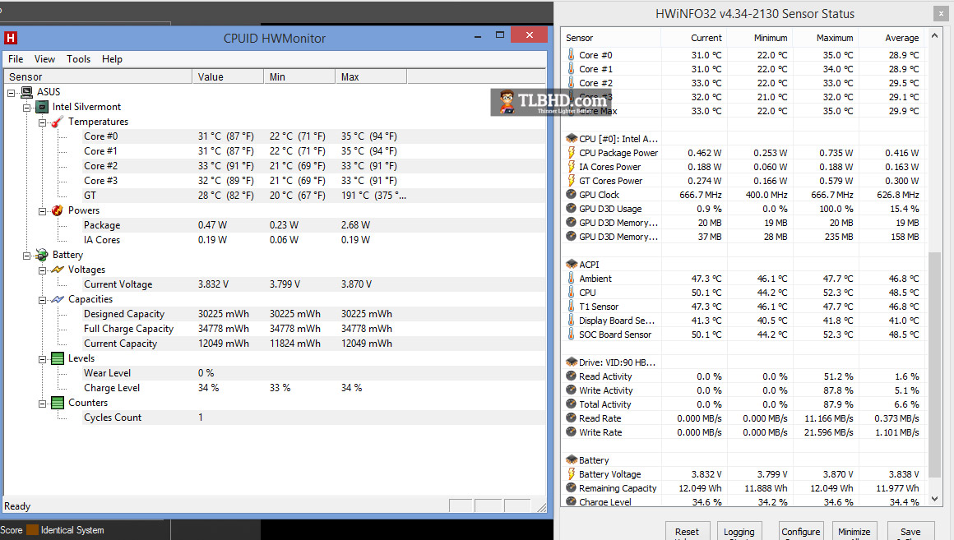Collapse the ASUS root node
Viewport: 954px width, 540px height.
click(x=11, y=92)
